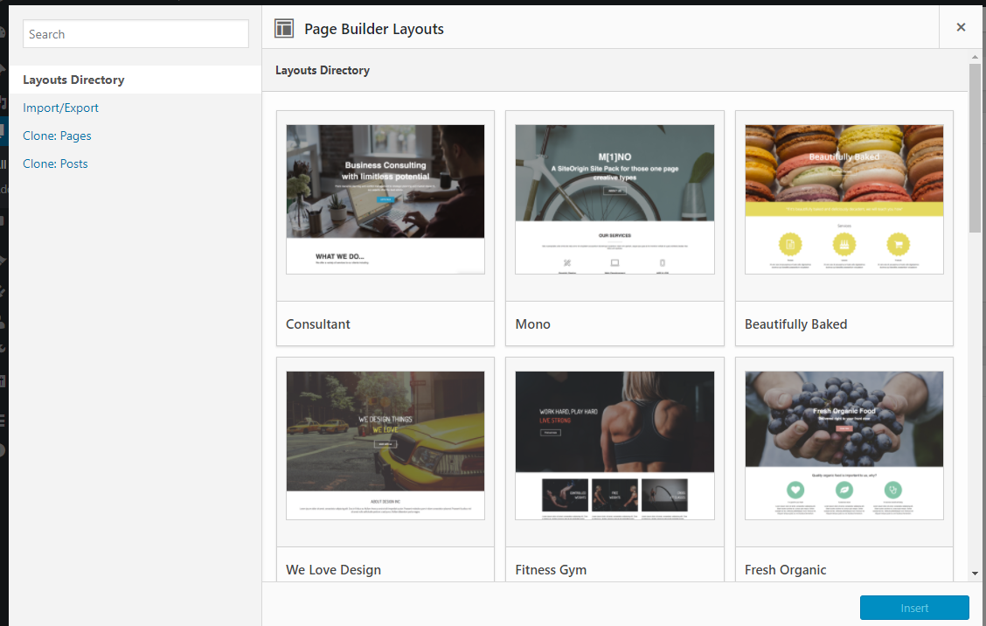Click the Beautifully Baked title text
986x626 pixels.
click(x=795, y=324)
